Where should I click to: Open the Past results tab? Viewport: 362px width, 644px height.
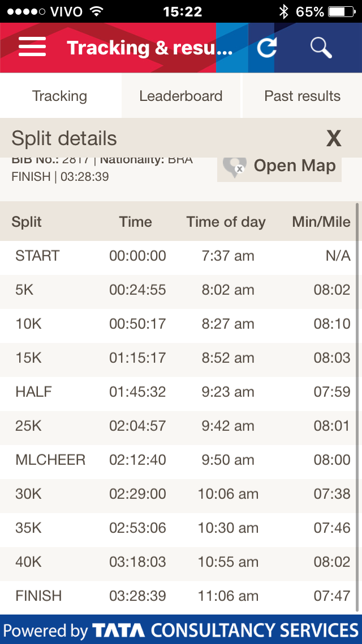[303, 96]
